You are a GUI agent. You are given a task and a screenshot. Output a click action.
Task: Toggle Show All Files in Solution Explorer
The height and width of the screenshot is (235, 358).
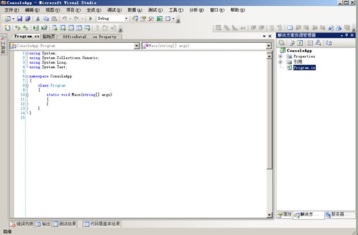click(292, 43)
